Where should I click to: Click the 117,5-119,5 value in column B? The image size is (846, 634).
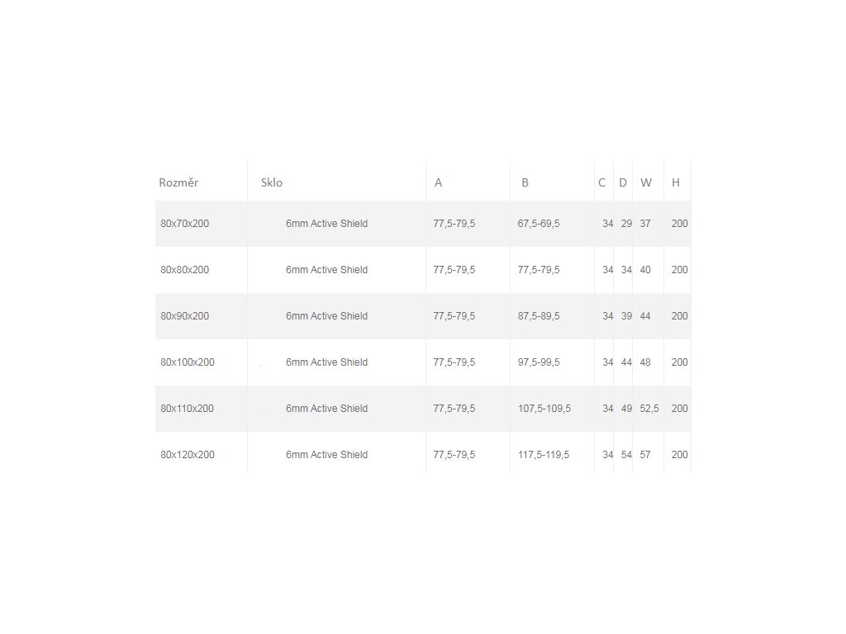(x=544, y=455)
